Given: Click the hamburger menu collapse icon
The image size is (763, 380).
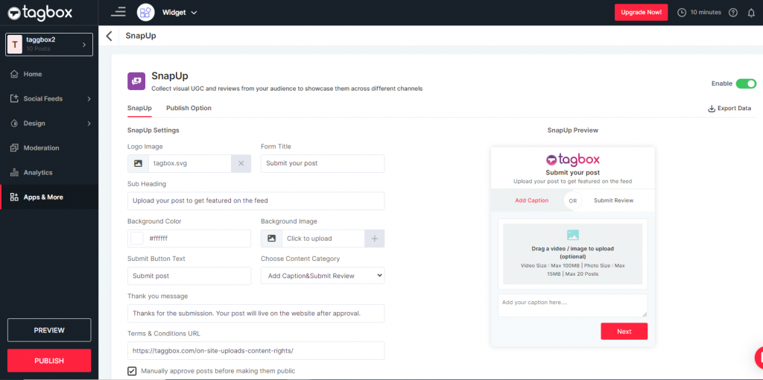Looking at the screenshot, I should coord(118,12).
